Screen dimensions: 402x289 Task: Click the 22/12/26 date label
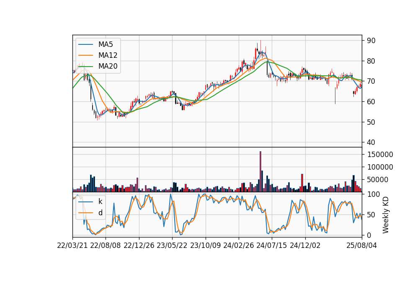139,245
